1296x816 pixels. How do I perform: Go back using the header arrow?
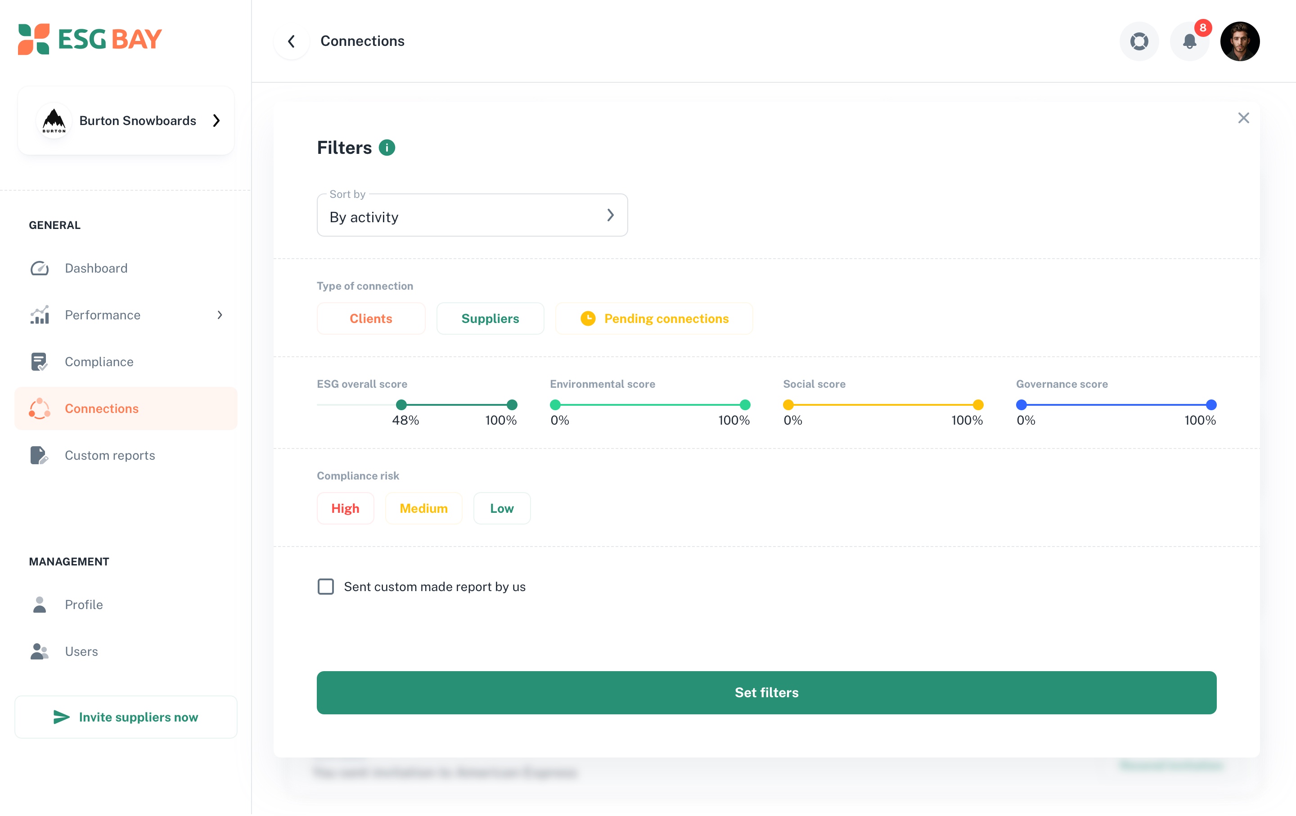[291, 41]
